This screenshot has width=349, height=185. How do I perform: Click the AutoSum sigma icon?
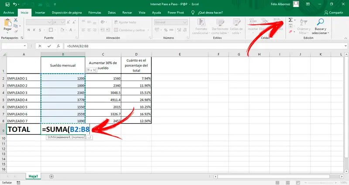coord(291,20)
